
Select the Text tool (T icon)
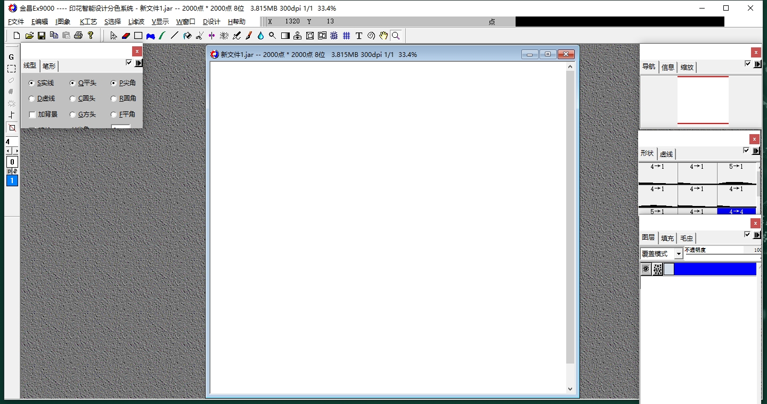(359, 36)
